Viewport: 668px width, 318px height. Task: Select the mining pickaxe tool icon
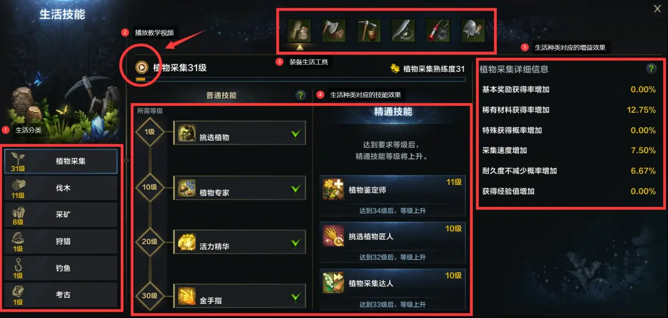coord(369,30)
